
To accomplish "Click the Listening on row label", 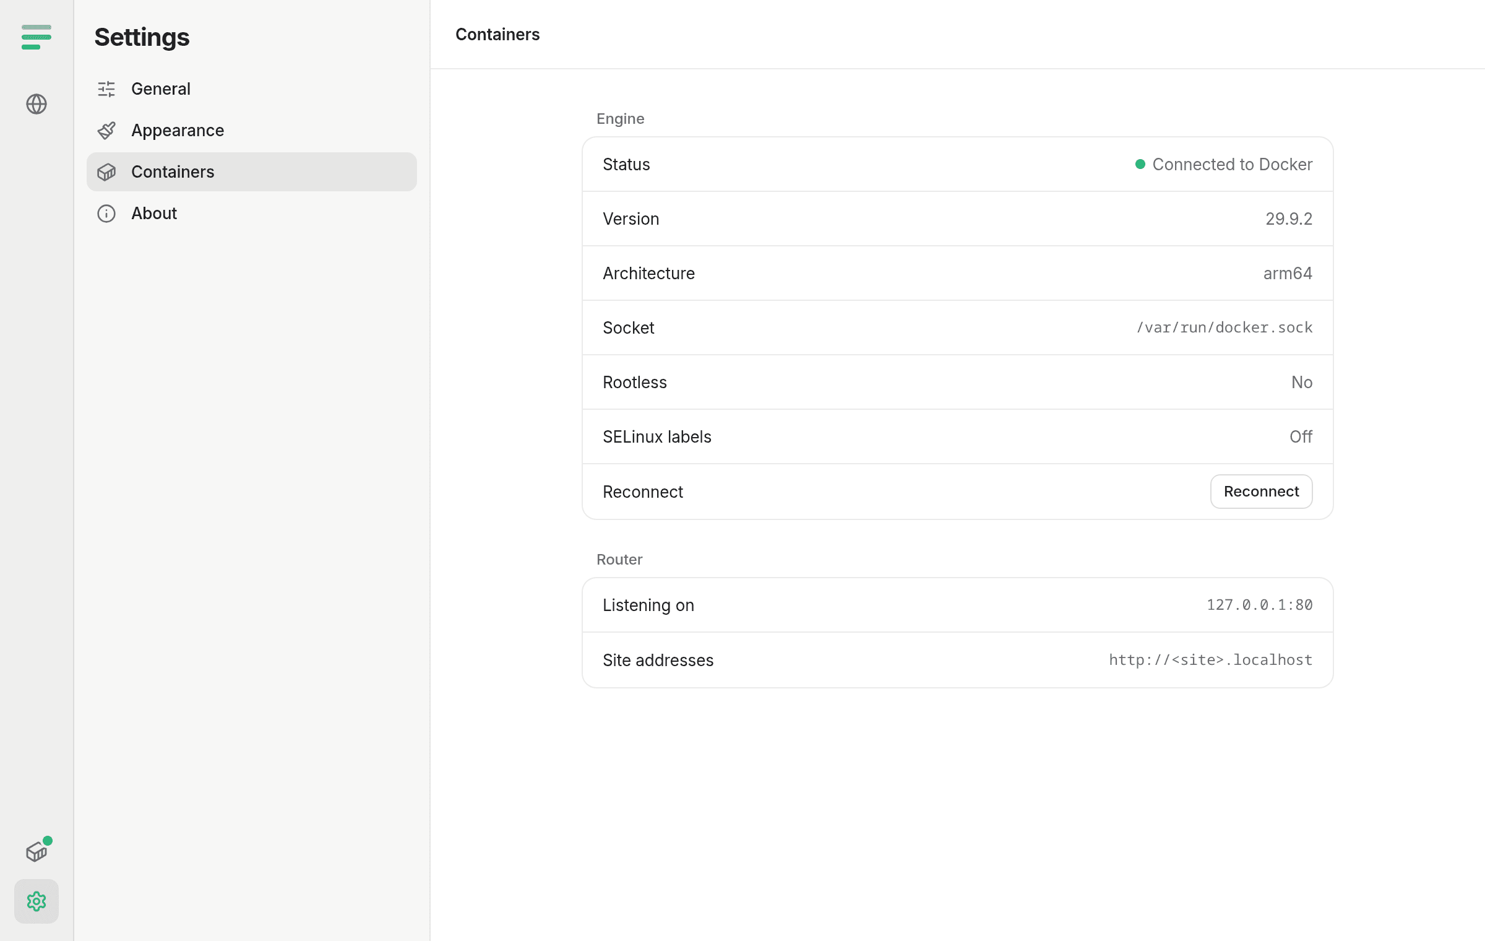I will coord(648,605).
